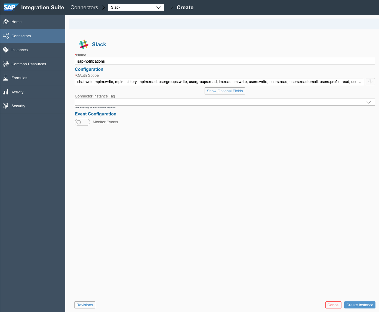Click the Monitor Events label

(x=105, y=122)
